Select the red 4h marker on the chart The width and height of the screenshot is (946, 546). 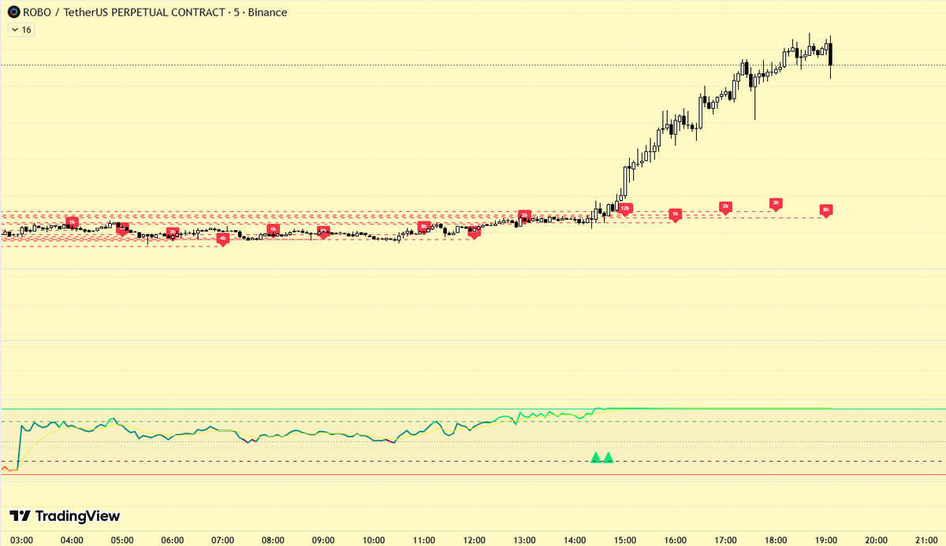coord(223,238)
